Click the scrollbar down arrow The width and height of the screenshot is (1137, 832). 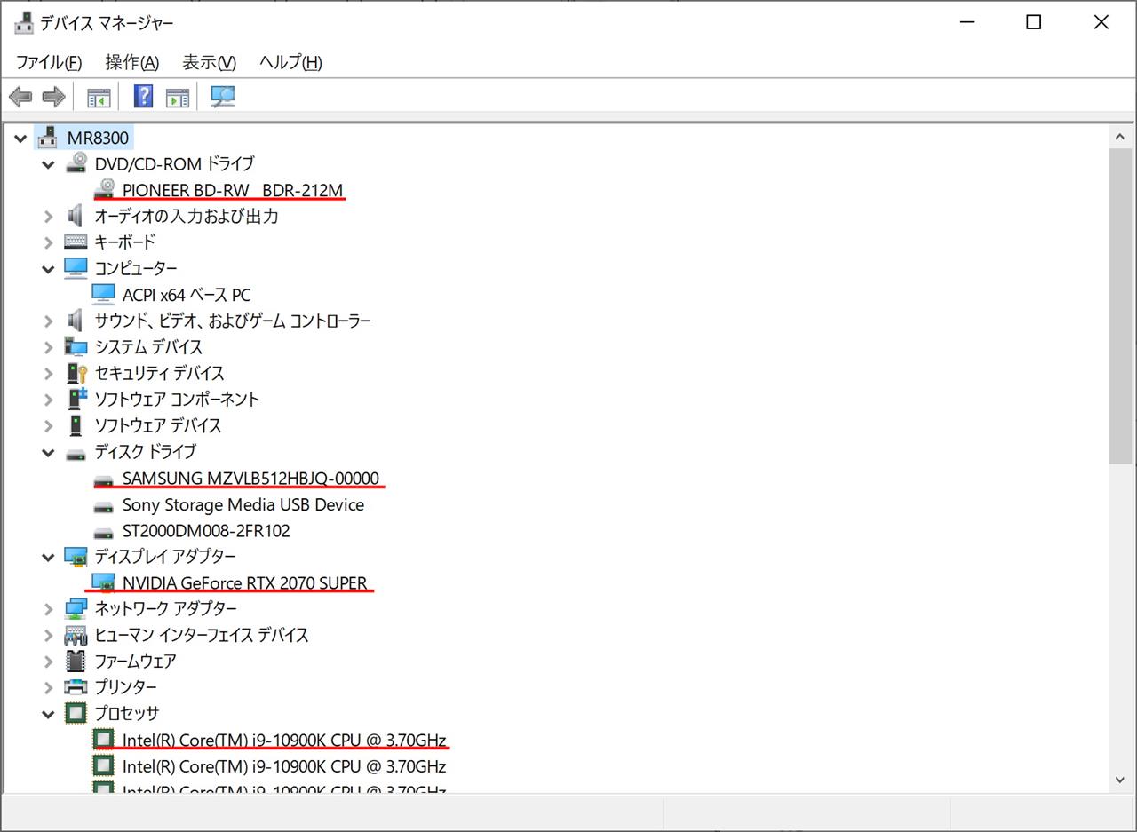[x=1119, y=780]
